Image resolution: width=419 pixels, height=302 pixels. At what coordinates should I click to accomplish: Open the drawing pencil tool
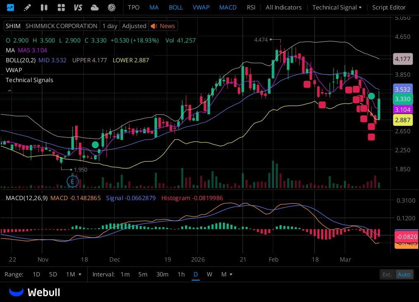(27, 7)
